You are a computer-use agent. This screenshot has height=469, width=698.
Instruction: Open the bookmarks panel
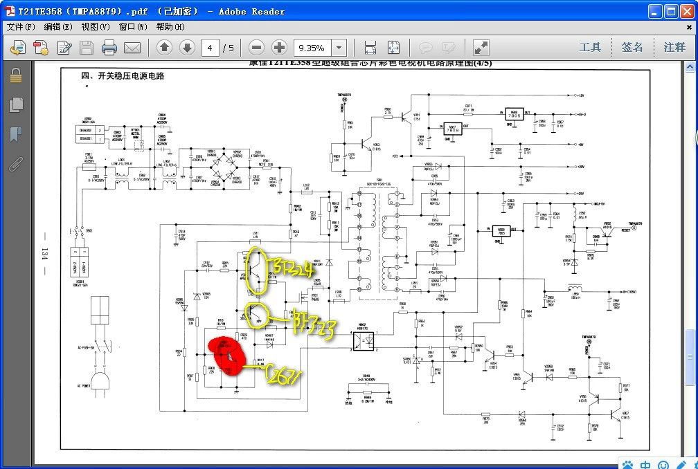coord(15,134)
